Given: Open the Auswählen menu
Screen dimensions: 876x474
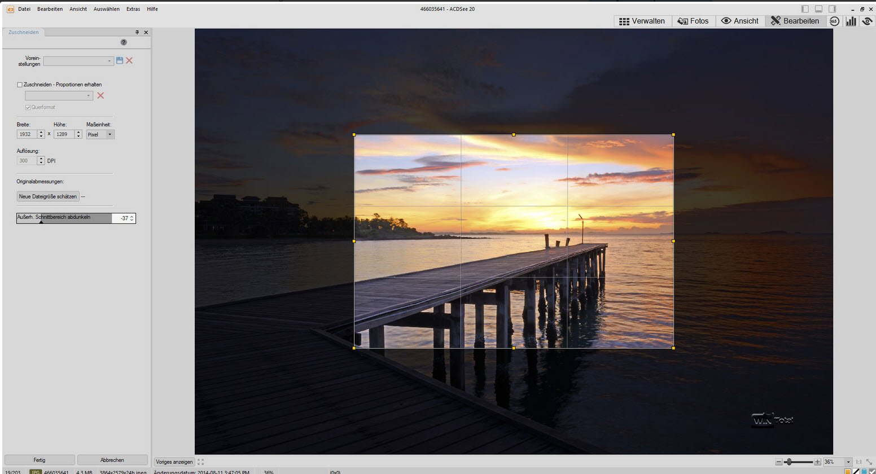Looking at the screenshot, I should point(107,9).
